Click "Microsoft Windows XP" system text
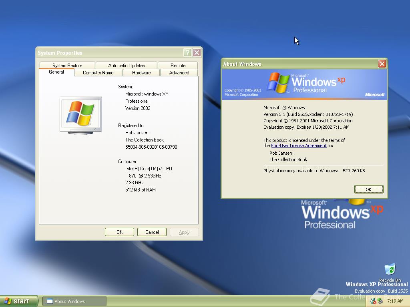This screenshot has width=410, height=307. point(147,94)
